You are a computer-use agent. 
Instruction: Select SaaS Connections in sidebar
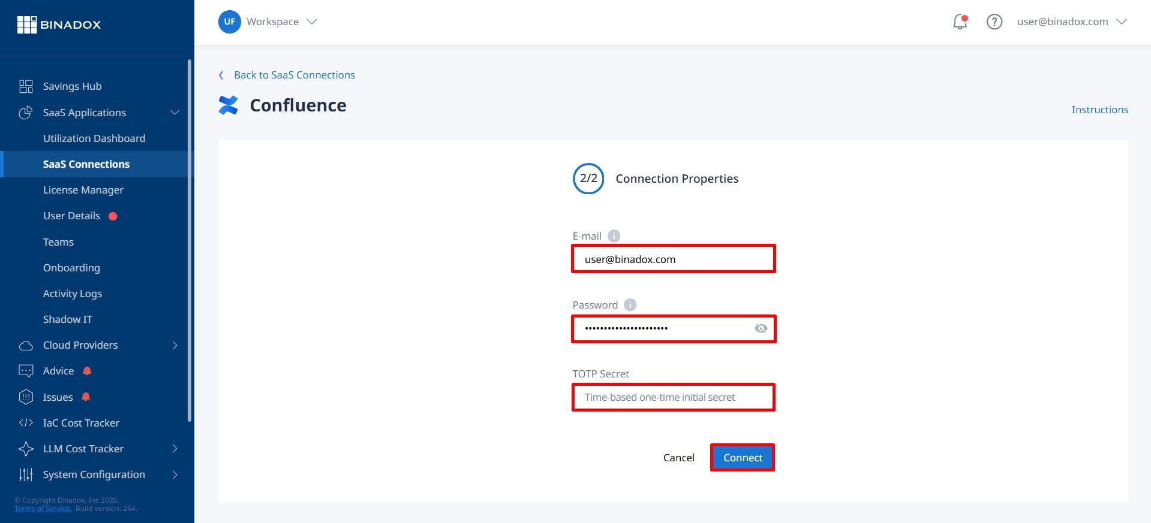click(x=96, y=164)
